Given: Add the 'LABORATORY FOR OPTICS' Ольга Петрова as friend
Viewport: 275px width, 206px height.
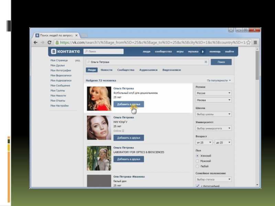Looking at the screenshot, I should pyautogui.click(x=129, y=159).
